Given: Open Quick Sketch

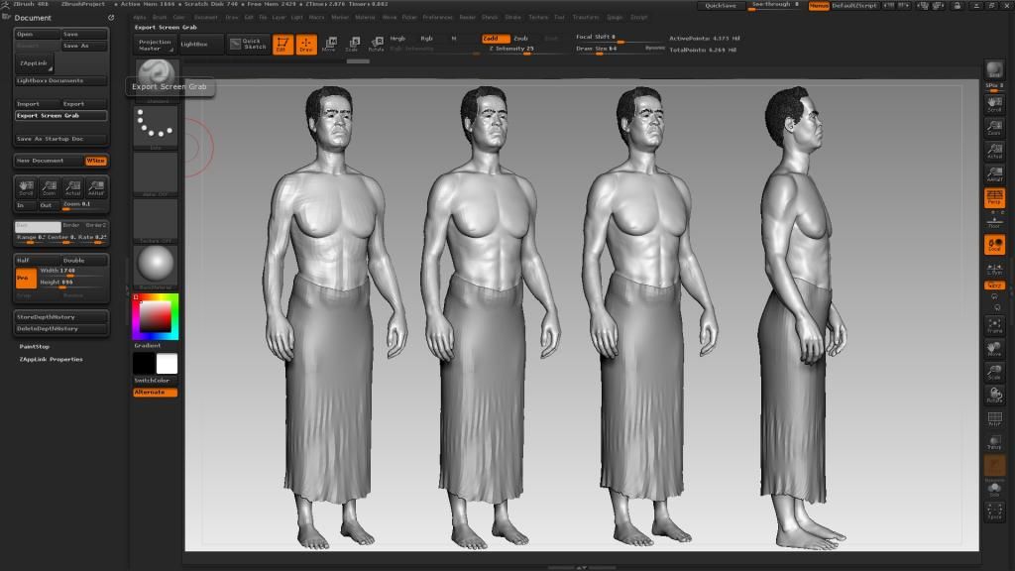Looking at the screenshot, I should (x=248, y=44).
